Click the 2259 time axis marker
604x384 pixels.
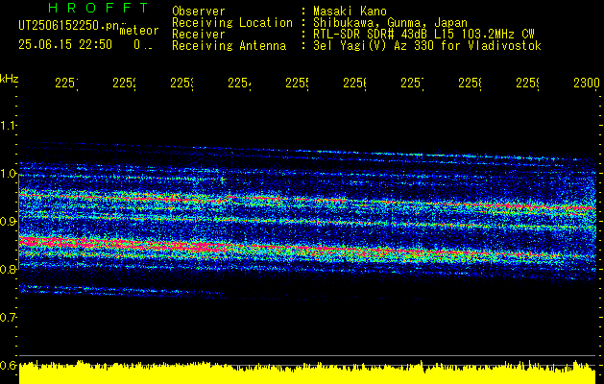527,84
